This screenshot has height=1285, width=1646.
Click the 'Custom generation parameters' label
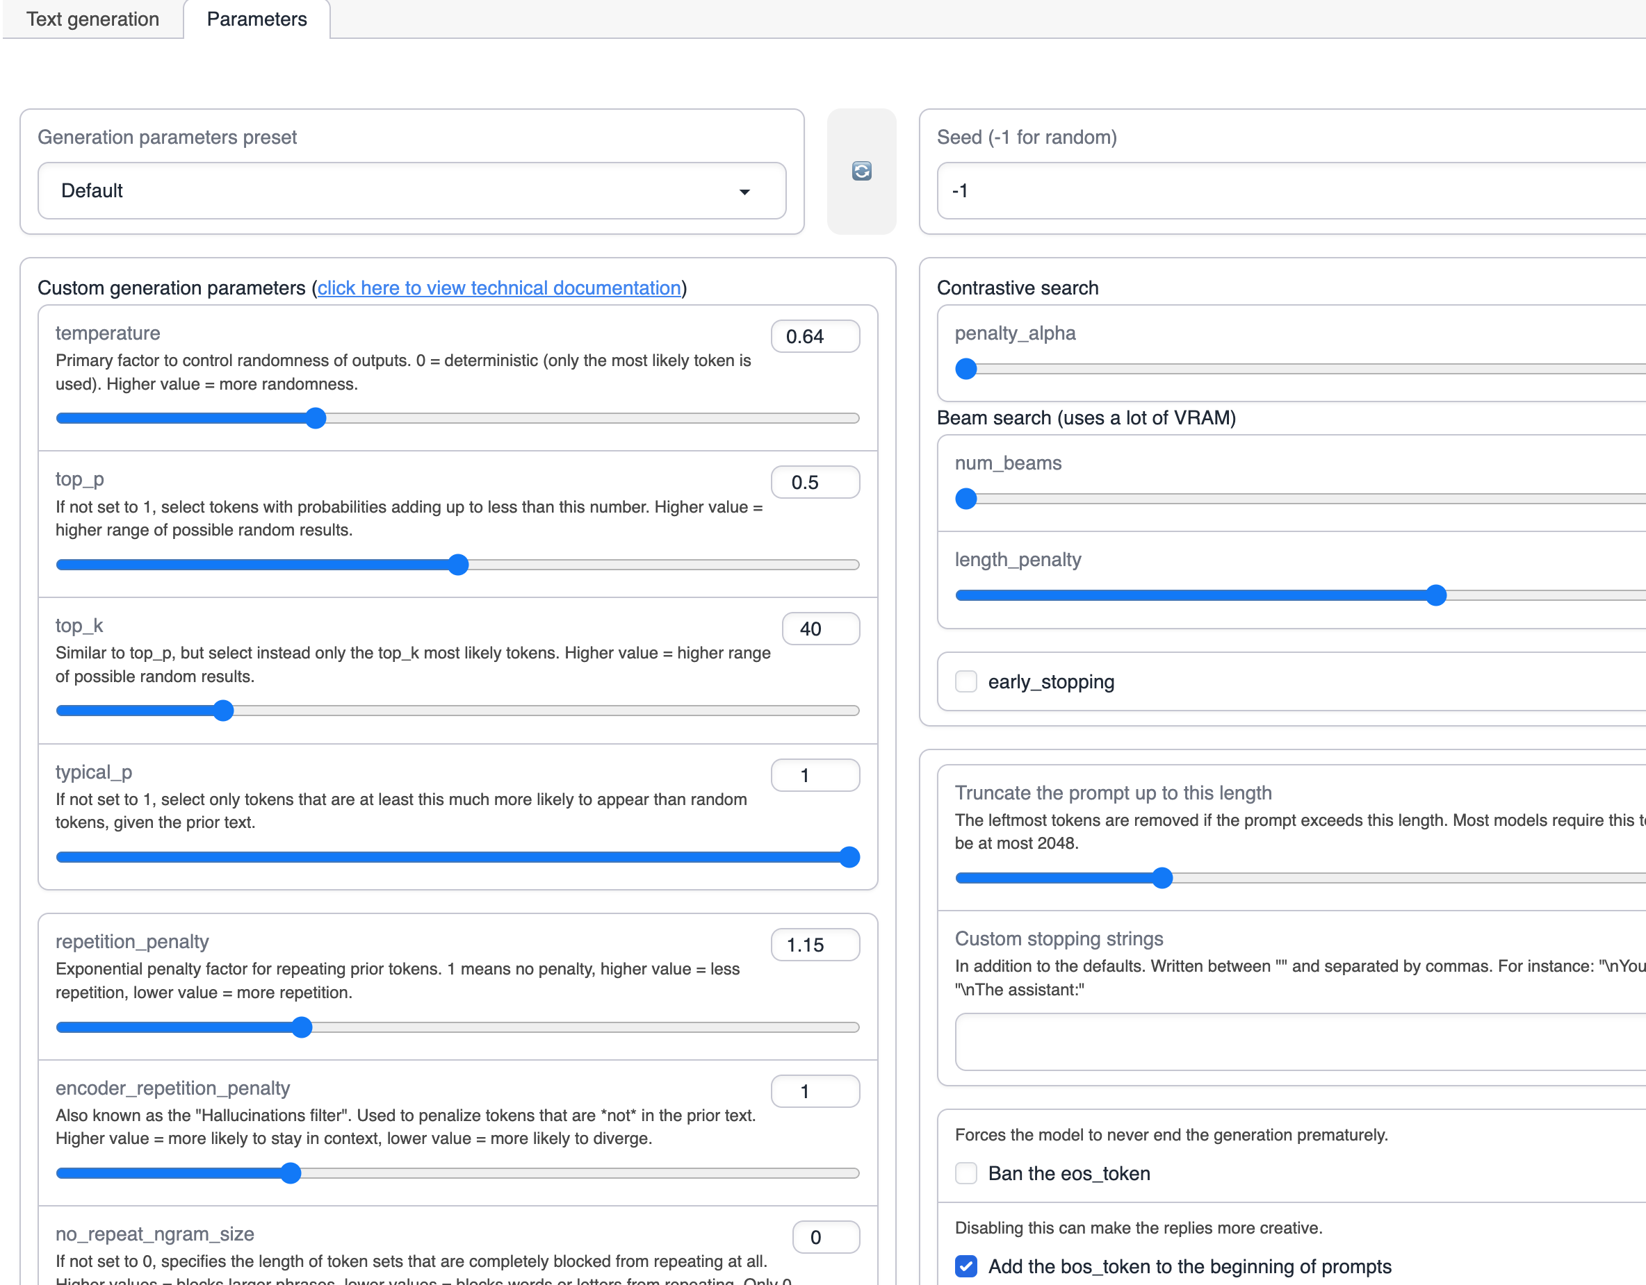172,288
